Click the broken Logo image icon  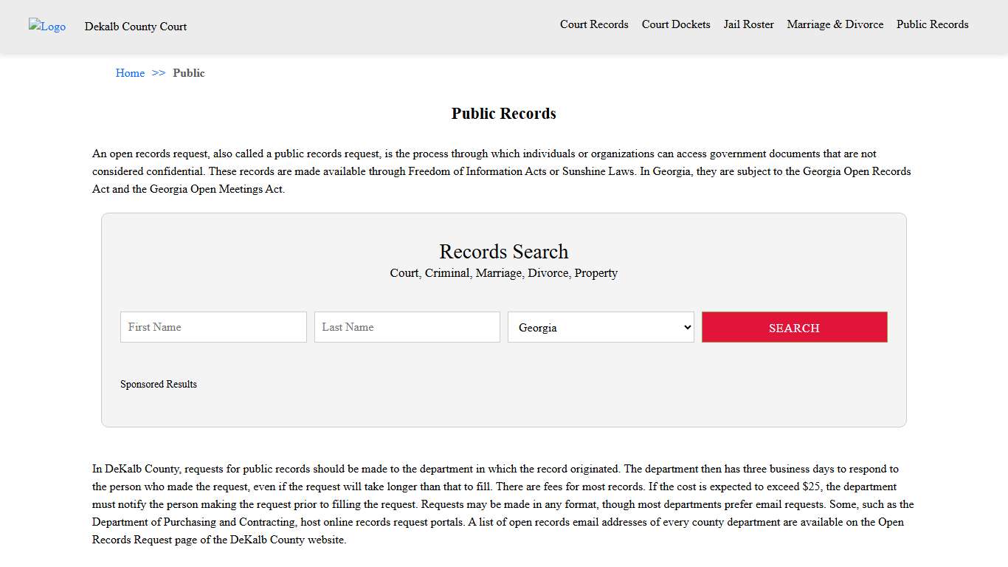pyautogui.click(x=46, y=27)
